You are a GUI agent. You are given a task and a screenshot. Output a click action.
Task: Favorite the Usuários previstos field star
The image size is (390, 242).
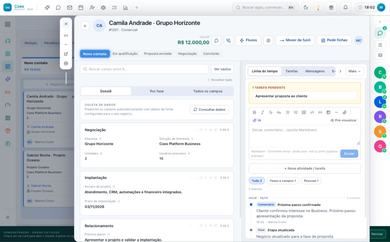(x=189, y=154)
